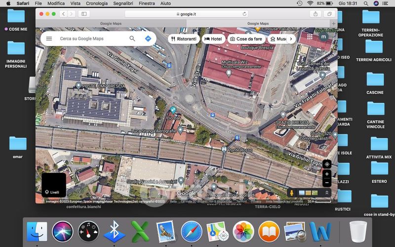The image size is (395, 247).
Task: Center map on my location
Action: [327, 165]
